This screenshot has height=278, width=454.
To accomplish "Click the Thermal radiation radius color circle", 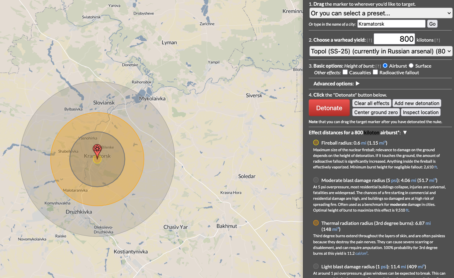I will [x=316, y=223].
